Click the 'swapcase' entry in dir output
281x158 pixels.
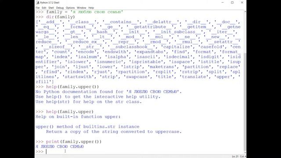pos(138,77)
